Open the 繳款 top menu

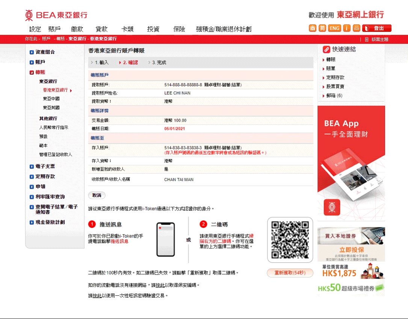pos(77,29)
